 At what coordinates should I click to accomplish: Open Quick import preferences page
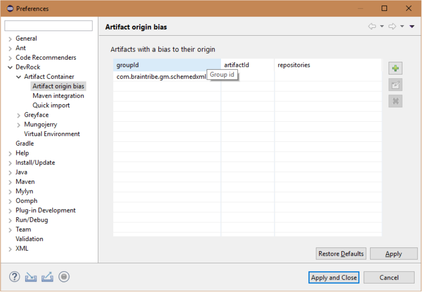(x=51, y=105)
